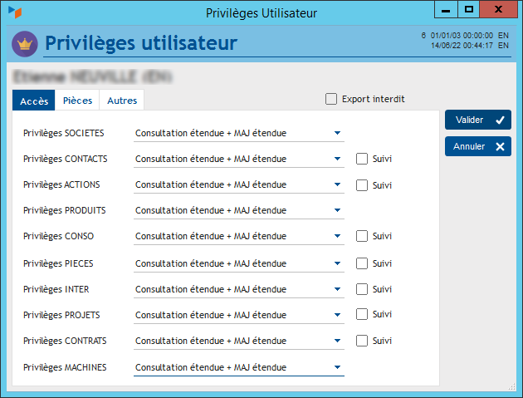Expand the Privilèges INTER combo box
This screenshot has width=523, height=398.
pyautogui.click(x=337, y=288)
